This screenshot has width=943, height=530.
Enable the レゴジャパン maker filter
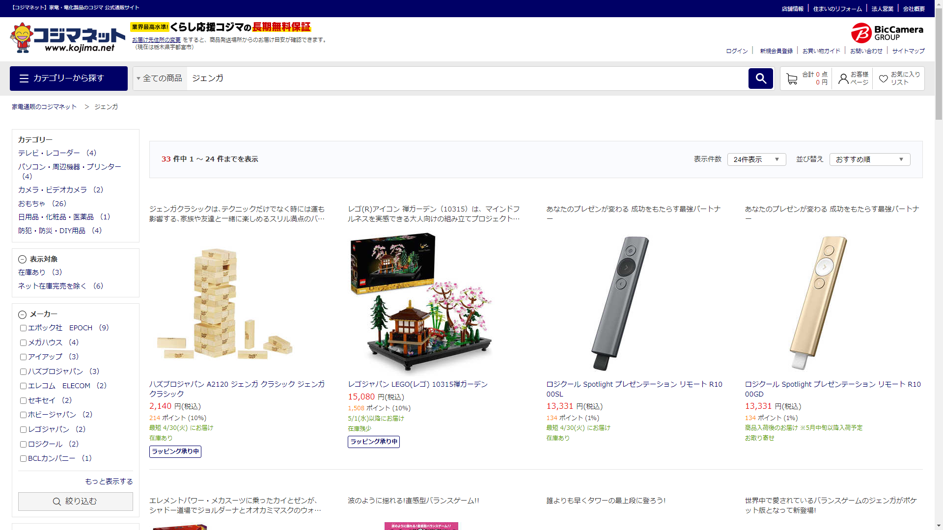tap(23, 430)
